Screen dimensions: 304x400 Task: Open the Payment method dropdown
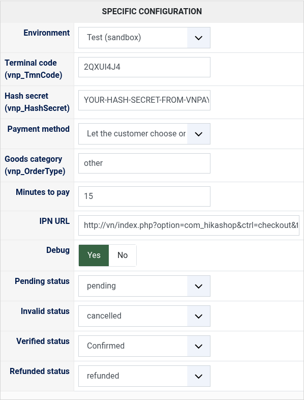(144, 134)
